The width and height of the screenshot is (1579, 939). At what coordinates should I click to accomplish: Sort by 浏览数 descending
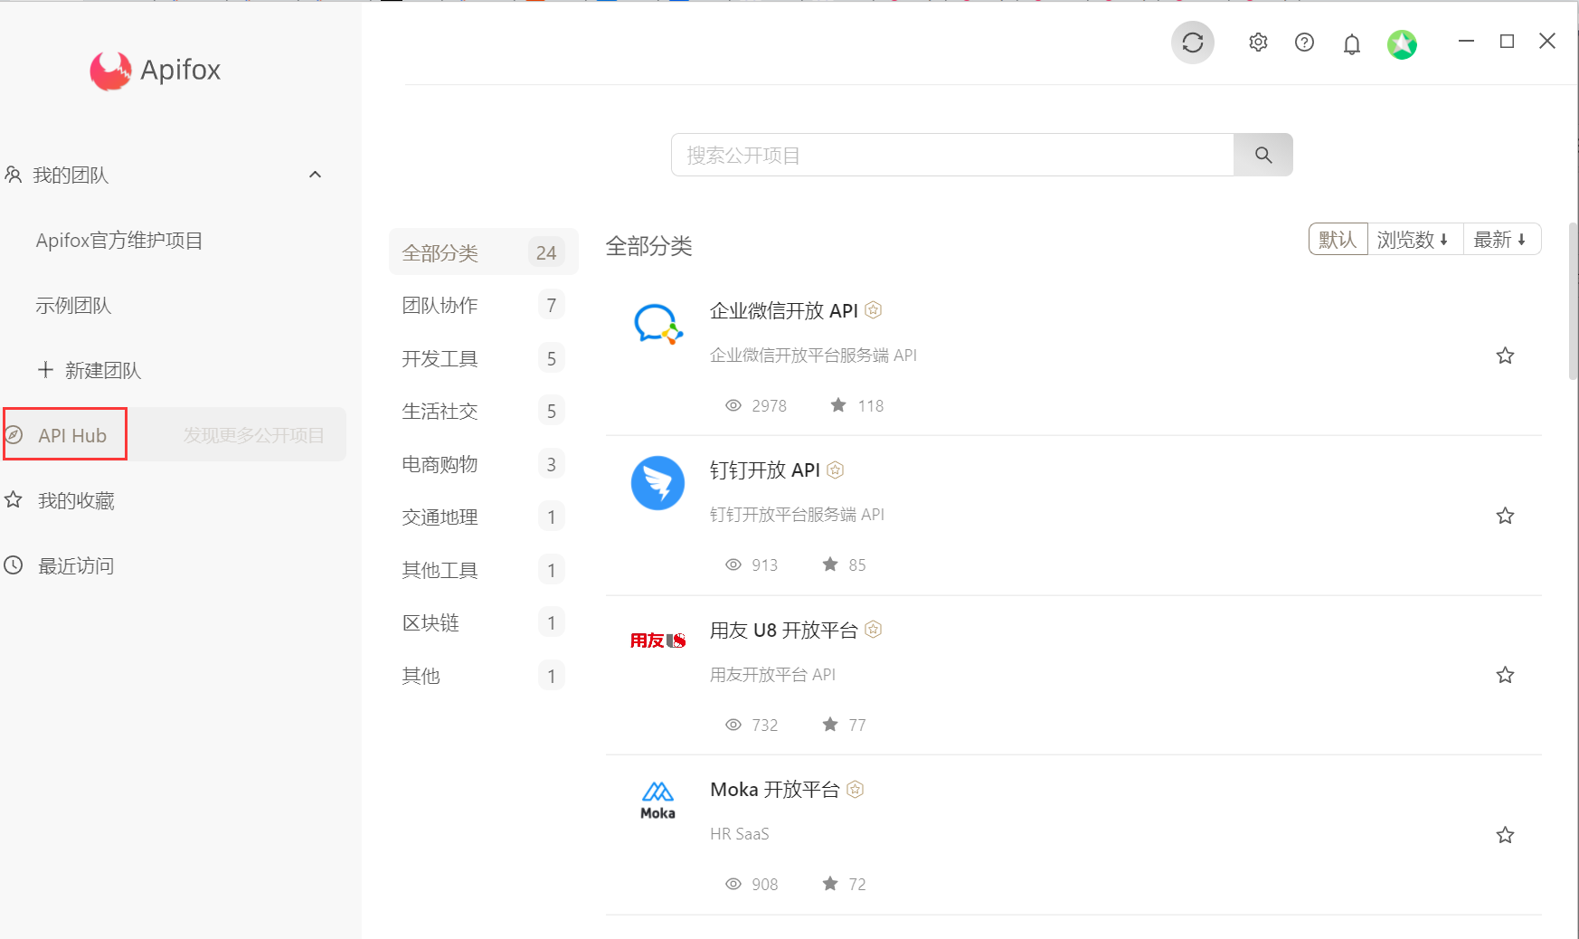(x=1414, y=240)
